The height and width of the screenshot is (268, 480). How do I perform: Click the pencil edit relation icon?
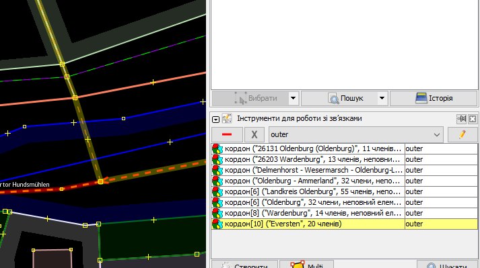pos(462,134)
